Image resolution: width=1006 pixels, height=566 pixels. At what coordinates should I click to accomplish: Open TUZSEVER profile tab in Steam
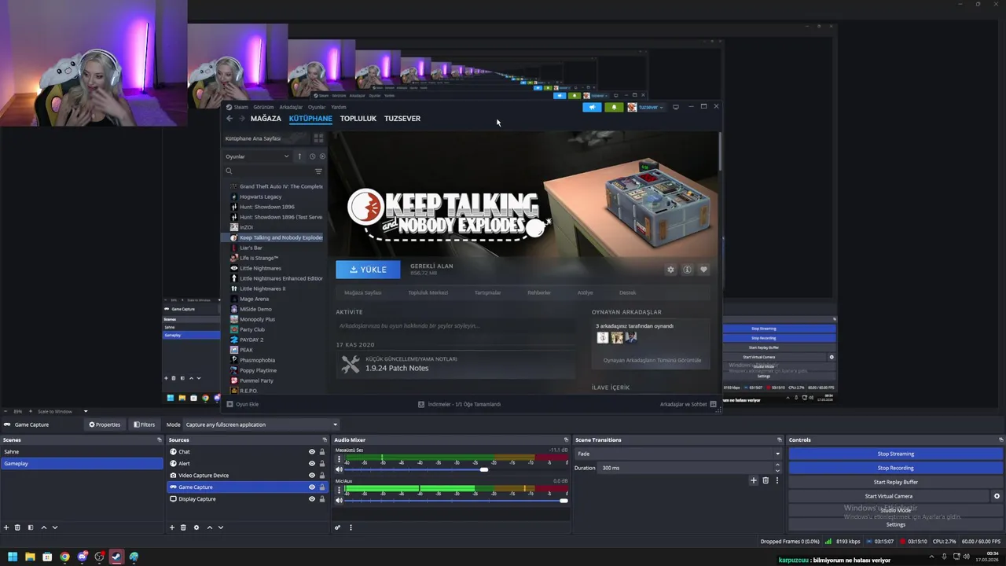coord(402,119)
